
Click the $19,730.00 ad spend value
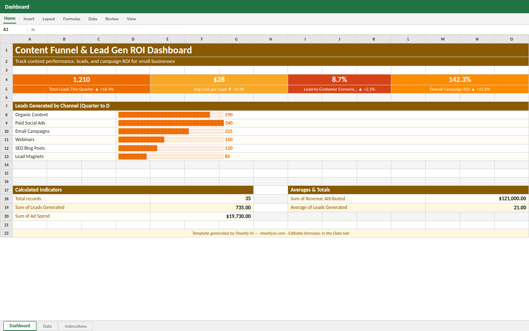(x=202, y=216)
